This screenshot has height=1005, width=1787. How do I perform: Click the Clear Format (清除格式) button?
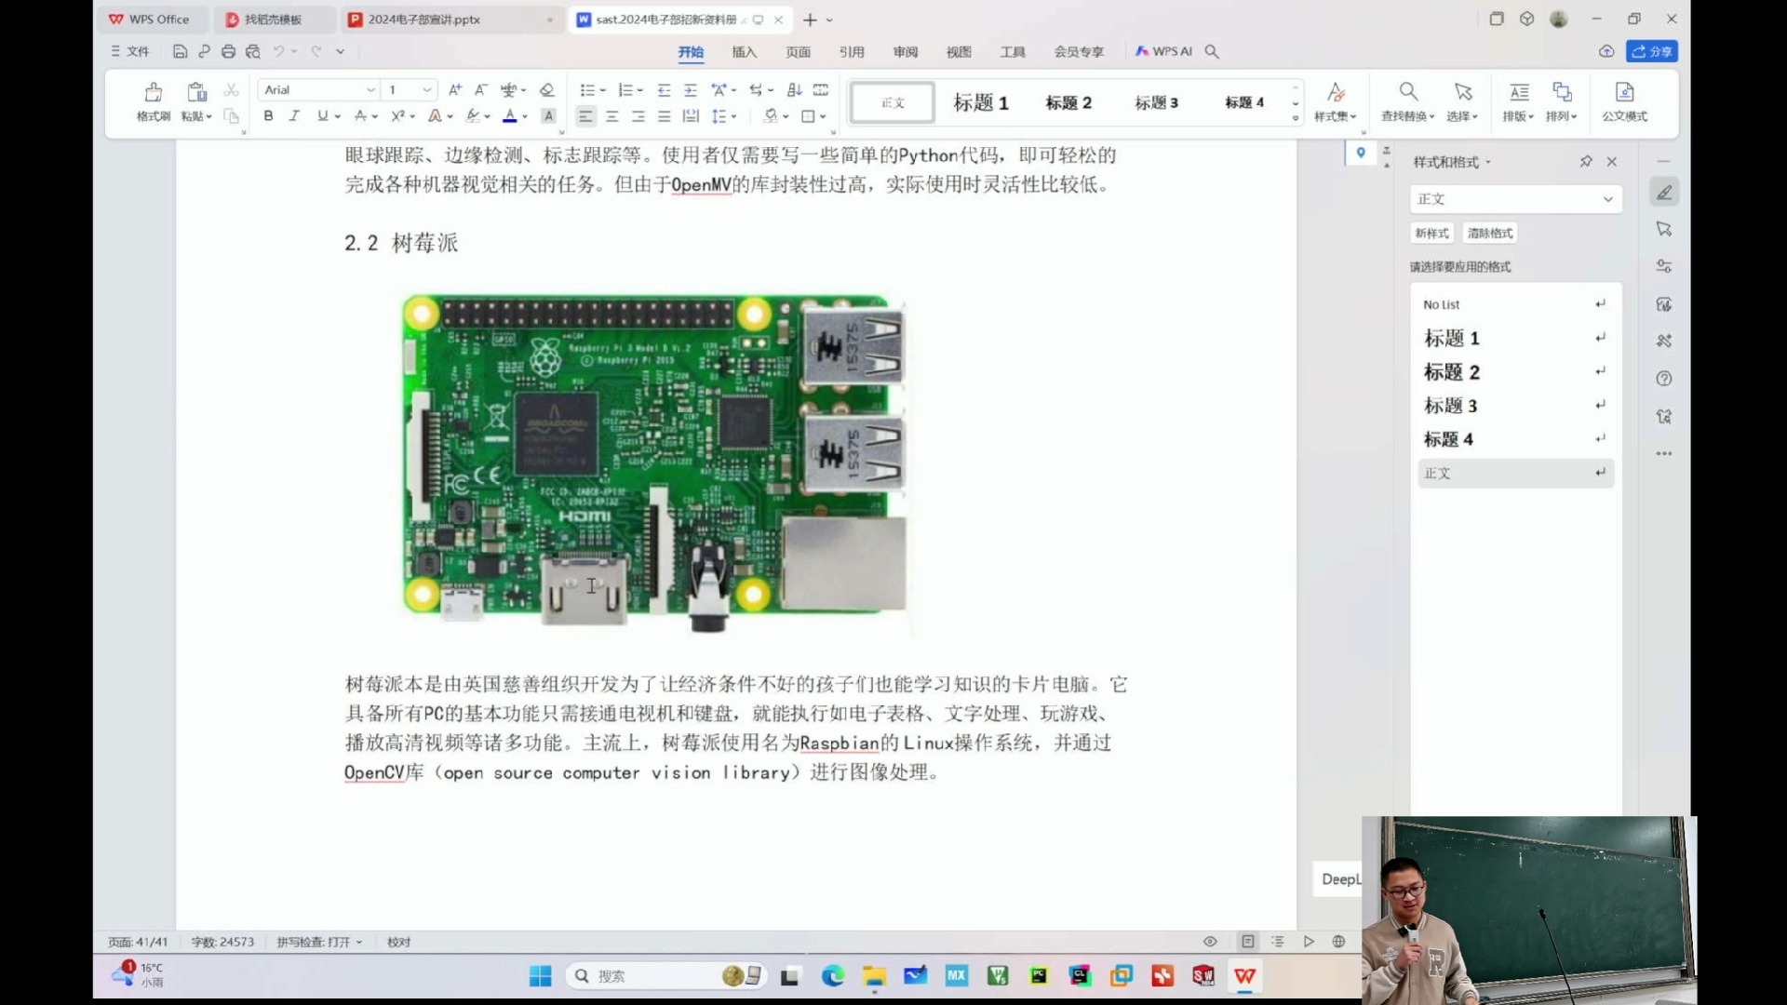click(1490, 234)
